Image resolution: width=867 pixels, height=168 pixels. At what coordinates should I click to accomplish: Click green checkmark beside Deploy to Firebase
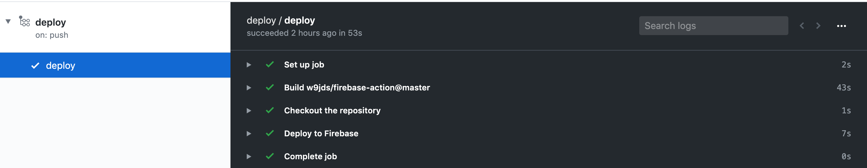pyautogui.click(x=270, y=133)
